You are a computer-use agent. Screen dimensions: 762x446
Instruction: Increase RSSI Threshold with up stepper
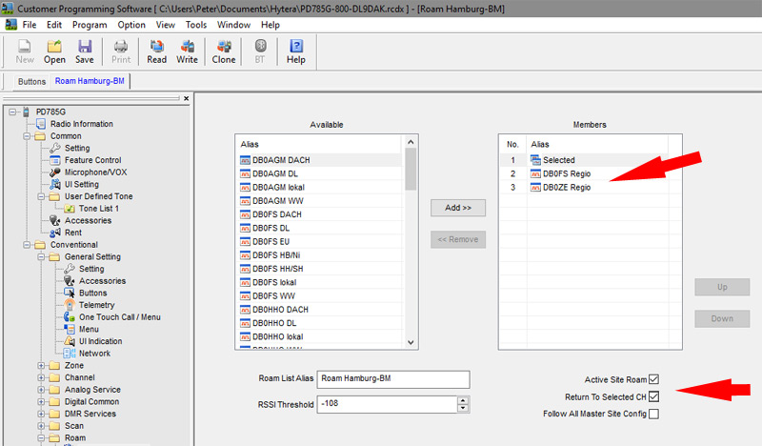click(463, 400)
